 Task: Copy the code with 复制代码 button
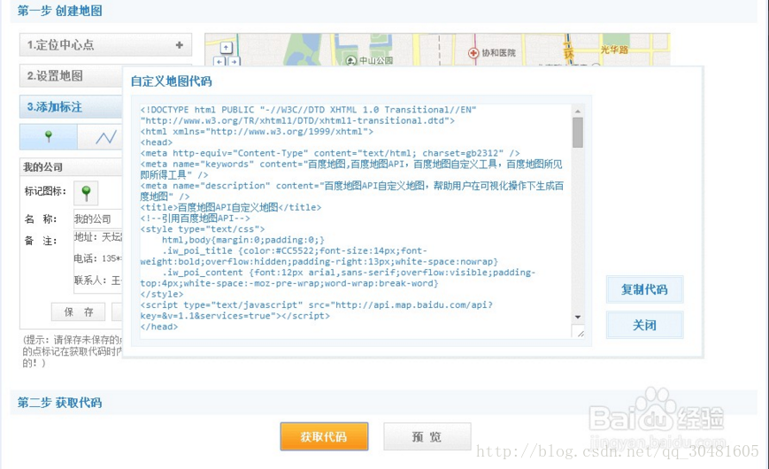[644, 289]
